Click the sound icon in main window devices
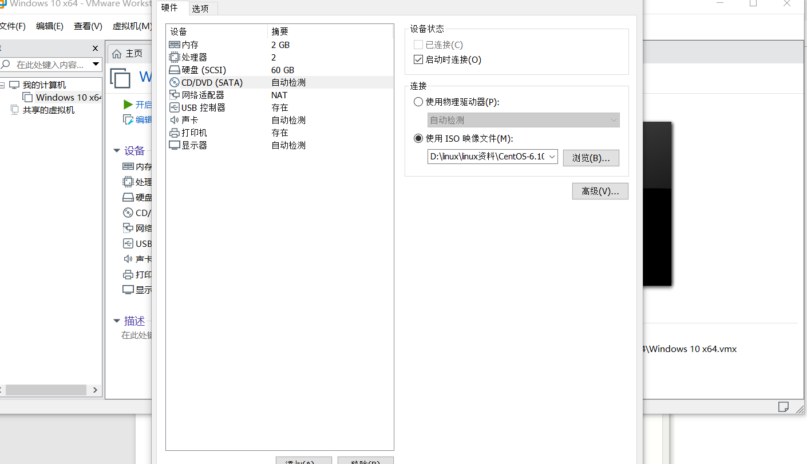 [128, 259]
